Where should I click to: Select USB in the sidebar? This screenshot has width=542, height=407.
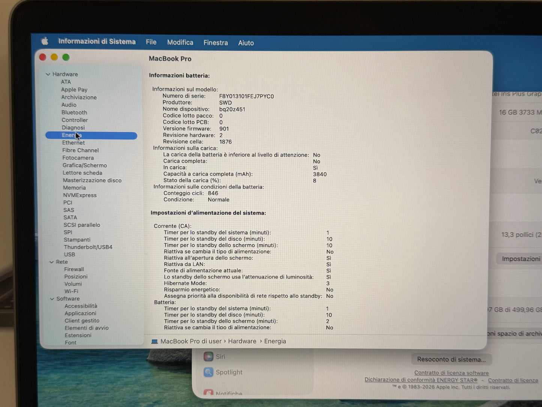(x=69, y=255)
